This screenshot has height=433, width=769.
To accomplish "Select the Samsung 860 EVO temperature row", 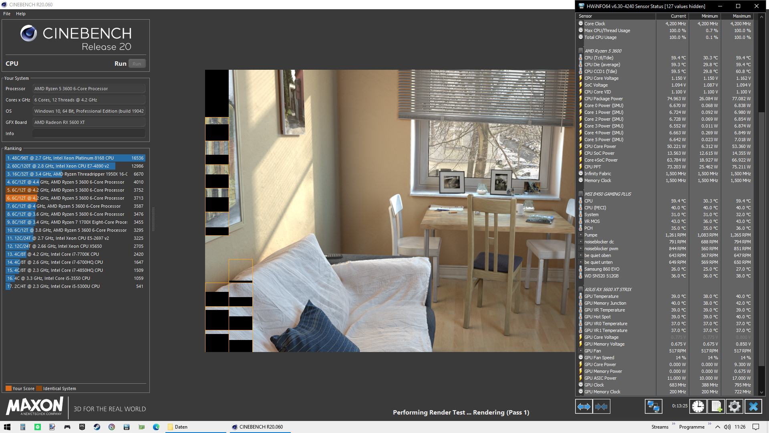I will [x=665, y=269].
